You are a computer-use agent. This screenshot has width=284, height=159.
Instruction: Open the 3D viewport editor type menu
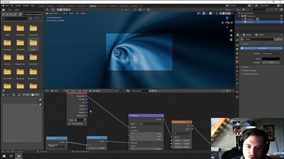pos(48,10)
